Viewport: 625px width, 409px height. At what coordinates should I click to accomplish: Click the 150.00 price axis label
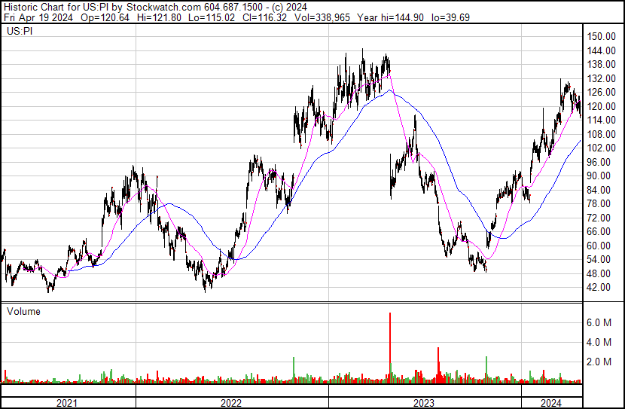tap(602, 37)
